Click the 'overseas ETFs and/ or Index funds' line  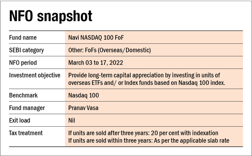pyautogui.click(x=150, y=83)
